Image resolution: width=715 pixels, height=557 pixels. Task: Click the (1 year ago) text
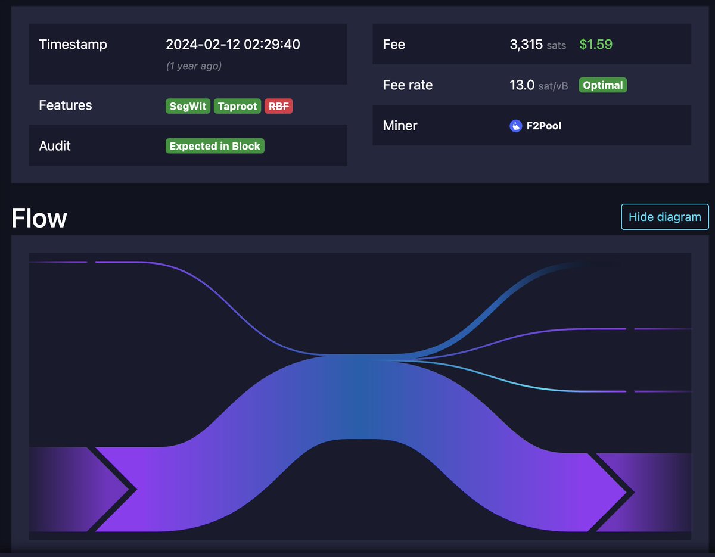(x=194, y=66)
